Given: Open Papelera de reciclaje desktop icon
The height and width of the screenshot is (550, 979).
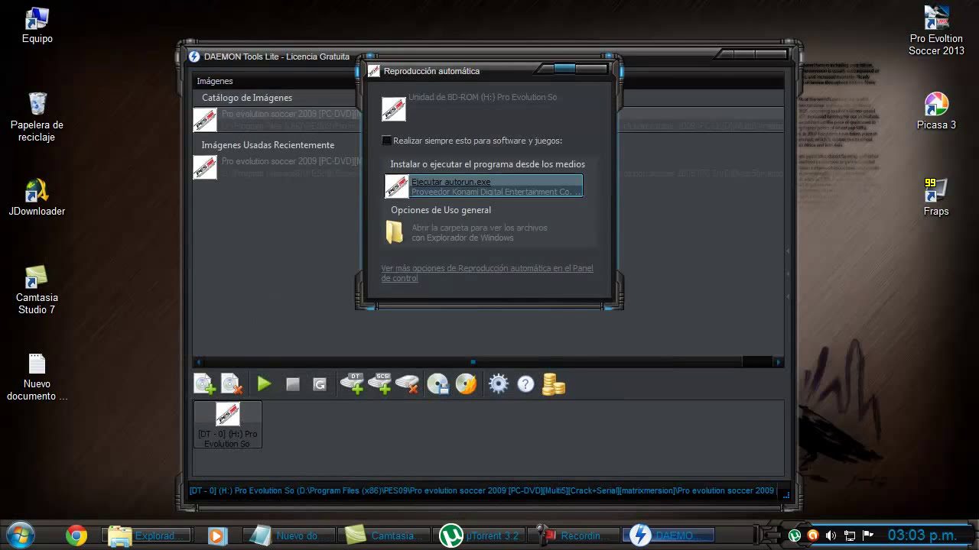Looking at the screenshot, I should (x=37, y=117).
